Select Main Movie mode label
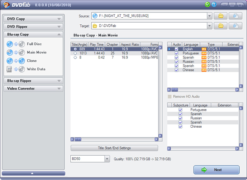 click(x=37, y=52)
